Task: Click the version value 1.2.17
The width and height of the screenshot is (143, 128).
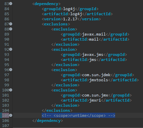Action: pyautogui.click(x=70, y=19)
